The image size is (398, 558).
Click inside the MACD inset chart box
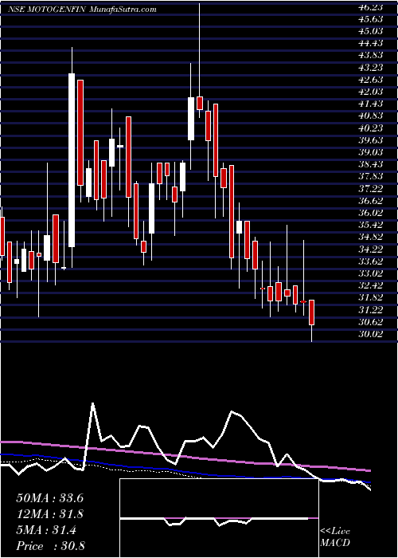click(219, 518)
